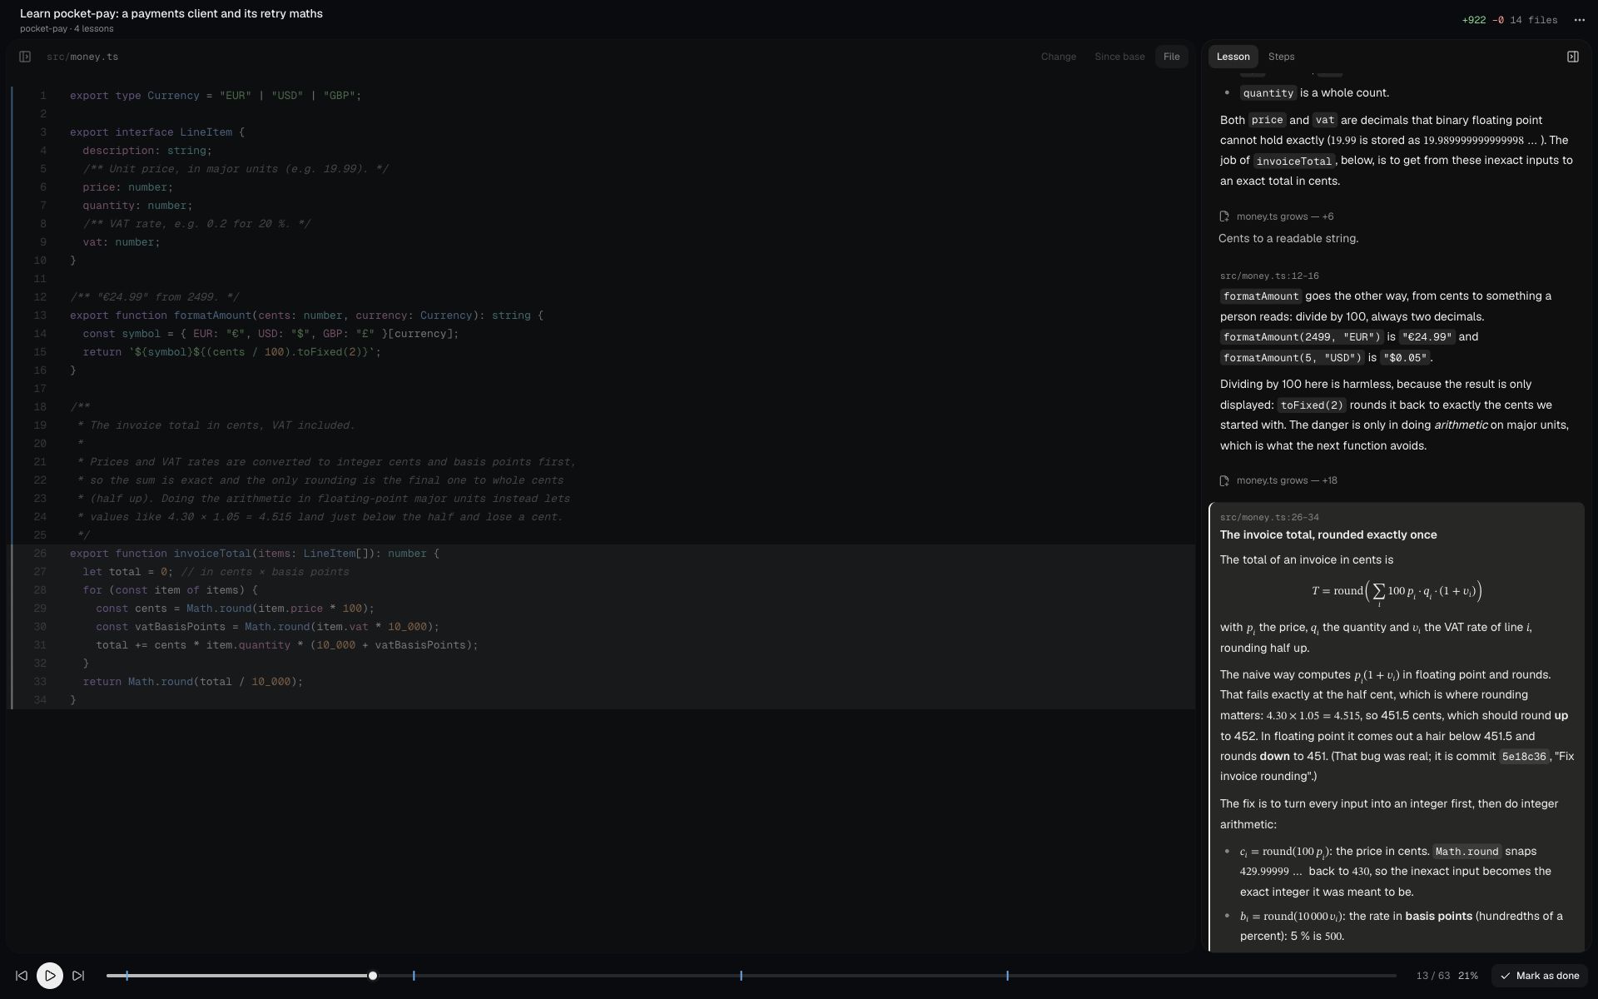Viewport: 1598px width, 999px height.
Task: Open the three-dot more options menu
Action: click(x=1579, y=20)
